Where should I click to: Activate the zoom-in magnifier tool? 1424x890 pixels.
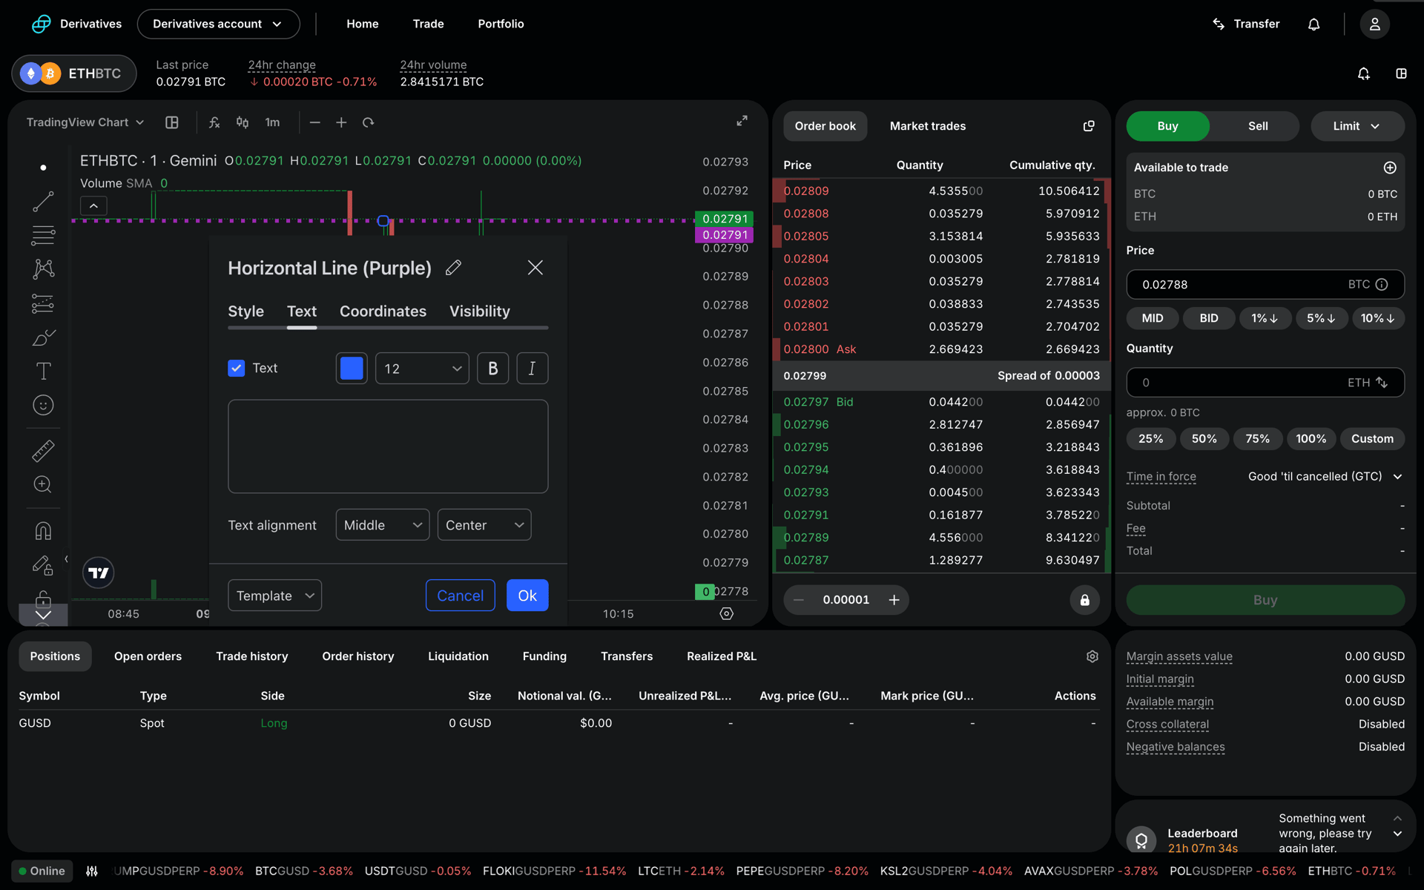[43, 484]
